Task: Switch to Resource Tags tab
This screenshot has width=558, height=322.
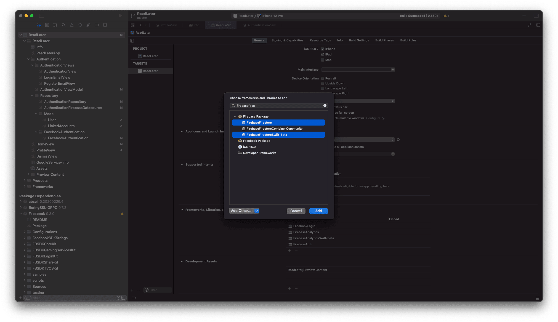Action: [x=320, y=40]
